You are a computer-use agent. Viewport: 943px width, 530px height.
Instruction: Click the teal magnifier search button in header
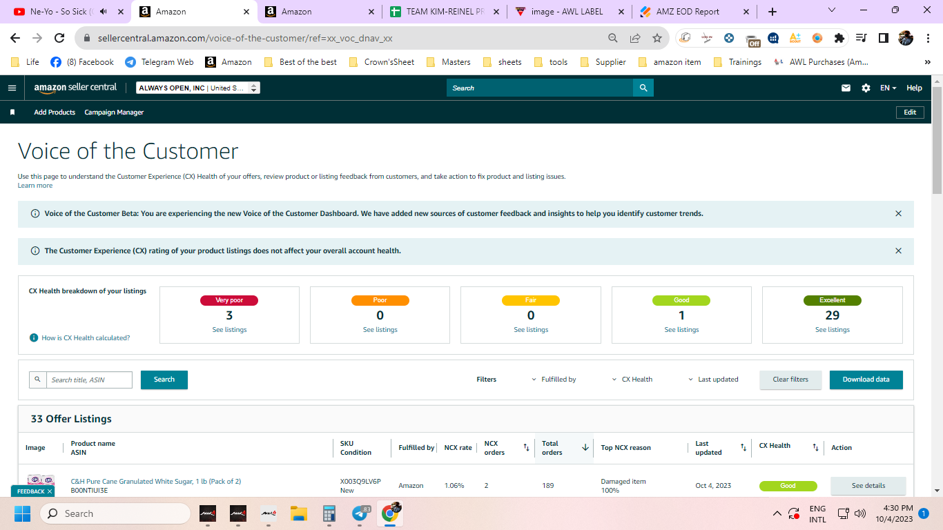(643, 88)
